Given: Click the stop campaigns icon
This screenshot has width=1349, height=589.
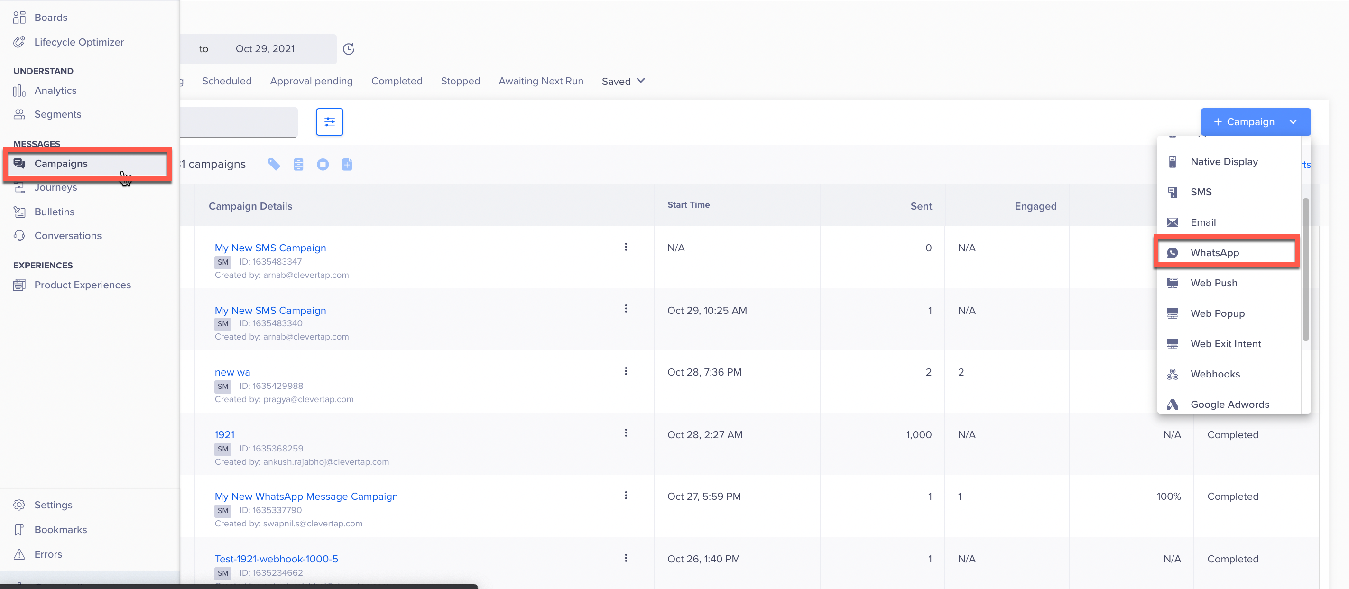Looking at the screenshot, I should (323, 165).
